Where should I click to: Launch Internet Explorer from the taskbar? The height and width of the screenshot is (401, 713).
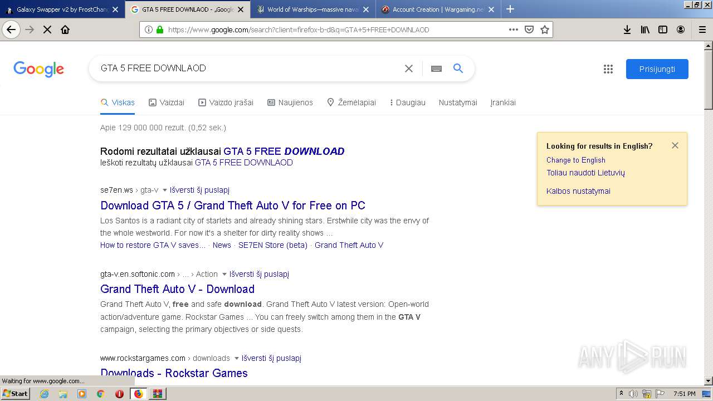point(45,394)
